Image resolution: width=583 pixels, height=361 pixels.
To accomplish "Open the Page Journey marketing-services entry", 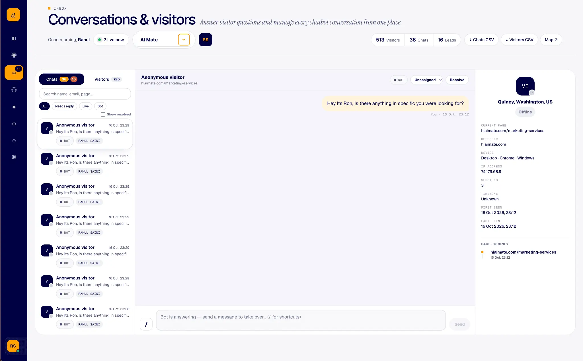I will pyautogui.click(x=523, y=252).
